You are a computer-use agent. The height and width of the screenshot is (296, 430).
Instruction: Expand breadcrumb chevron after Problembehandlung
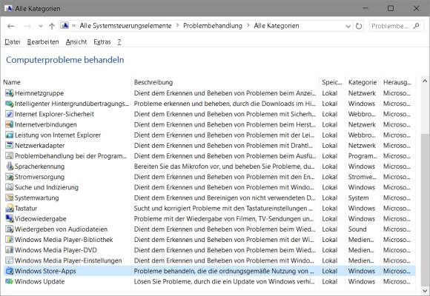coord(248,26)
